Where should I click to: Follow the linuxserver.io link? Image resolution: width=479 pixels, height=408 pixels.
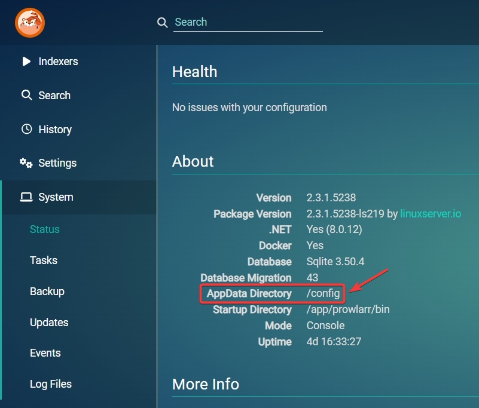[431, 214]
